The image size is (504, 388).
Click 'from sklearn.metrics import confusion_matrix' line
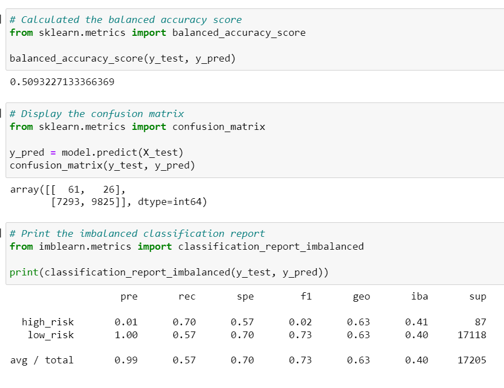[137, 127]
